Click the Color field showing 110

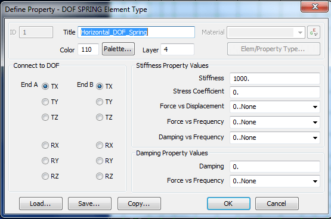pyautogui.click(x=88, y=49)
